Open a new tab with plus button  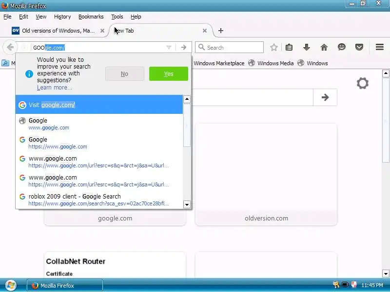[221, 31]
